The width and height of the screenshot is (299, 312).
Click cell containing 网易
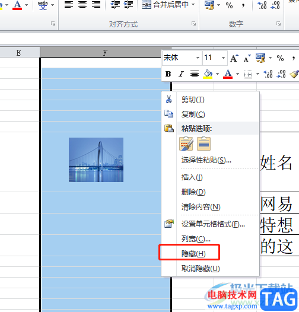(x=279, y=203)
